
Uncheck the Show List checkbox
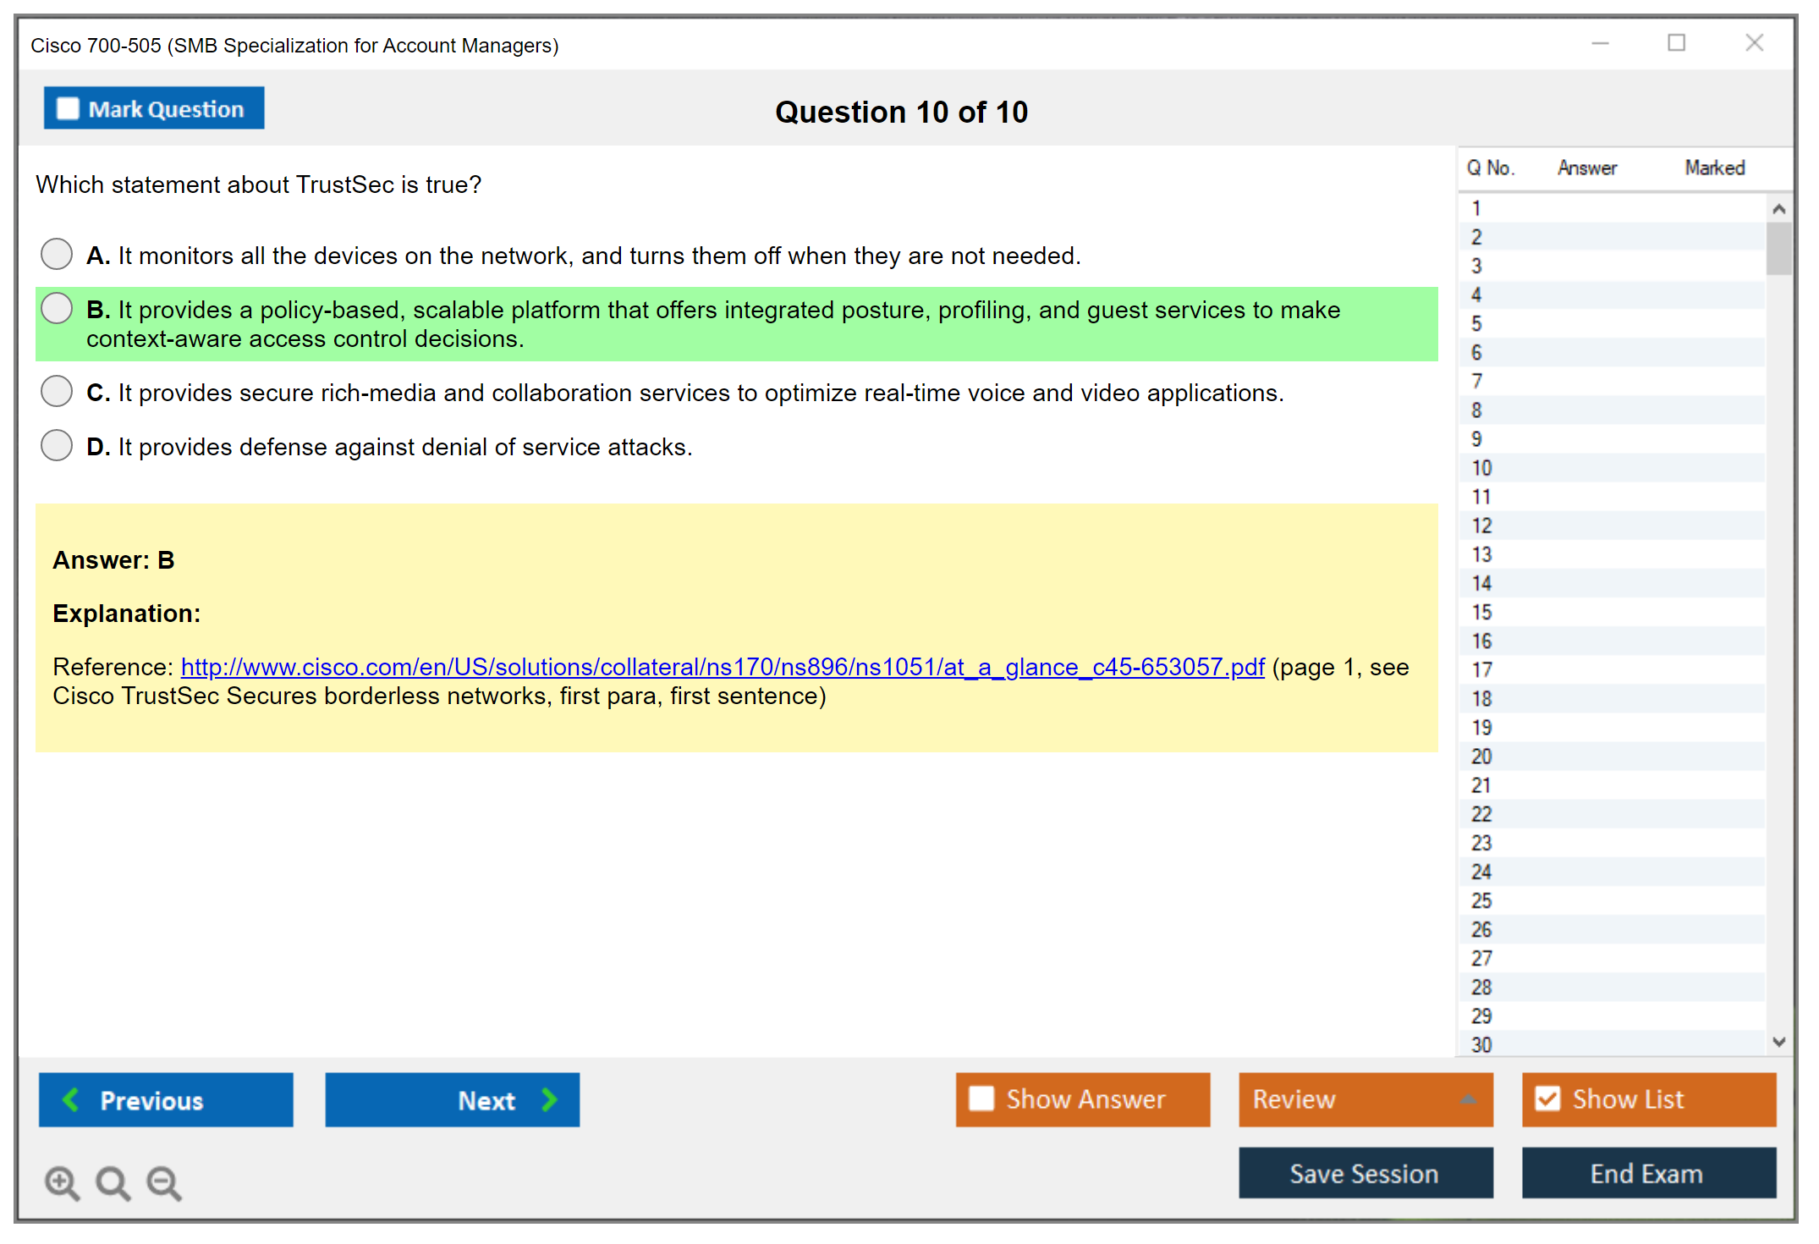point(1547,1098)
